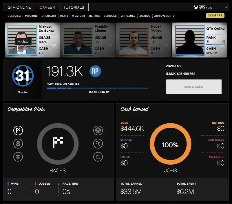Click the blue RP badge icon

click(x=95, y=71)
